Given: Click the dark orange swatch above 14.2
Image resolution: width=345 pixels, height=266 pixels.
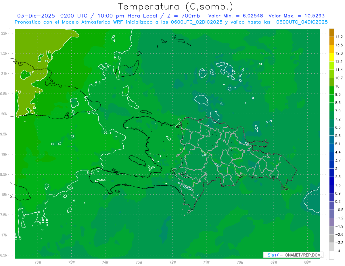Looking at the screenshot, I should 331,33.
